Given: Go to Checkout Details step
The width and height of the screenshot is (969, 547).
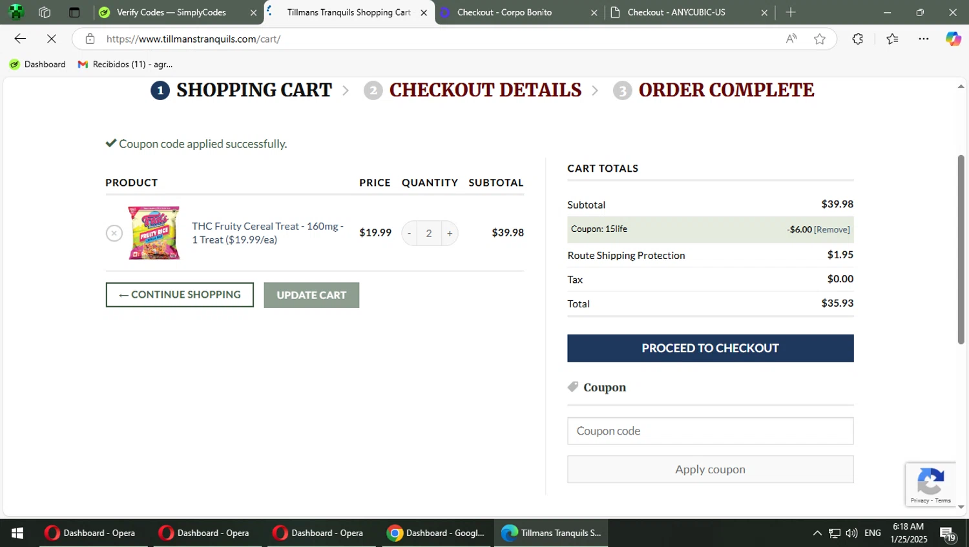Looking at the screenshot, I should pos(485,90).
